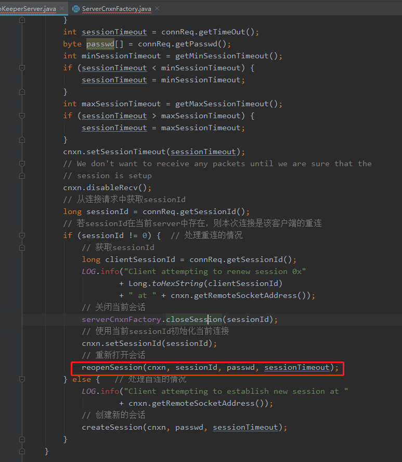Image resolution: width=402 pixels, height=462 pixels.
Task: Click the " at " string literal
Action: point(142,295)
